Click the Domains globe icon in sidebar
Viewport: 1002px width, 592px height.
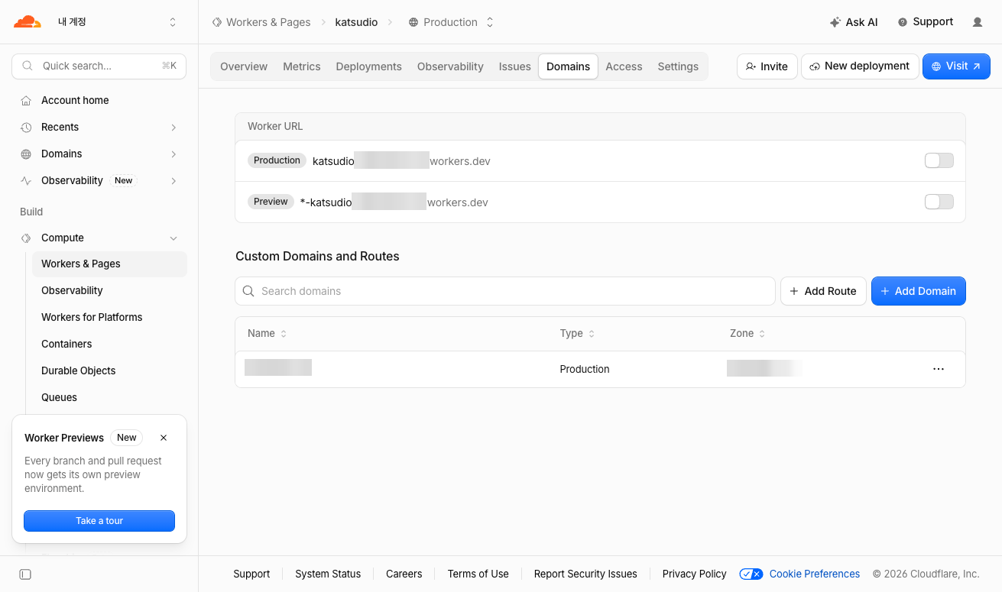point(26,154)
